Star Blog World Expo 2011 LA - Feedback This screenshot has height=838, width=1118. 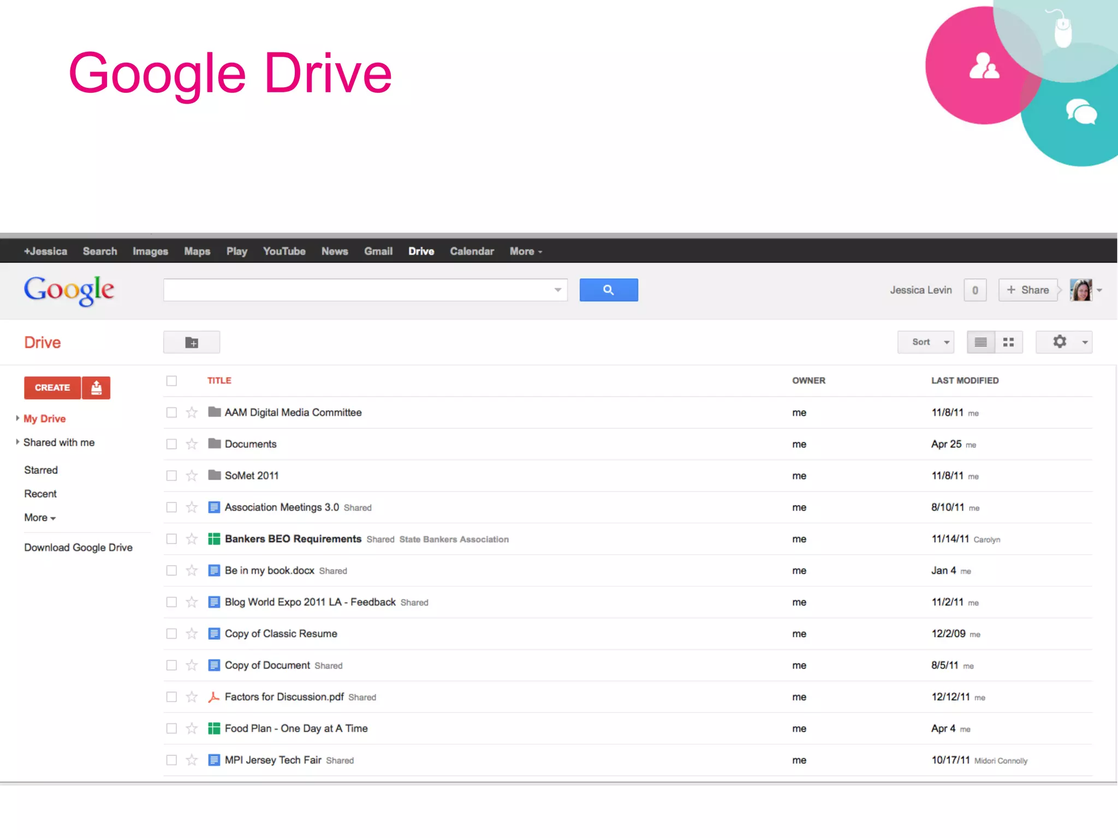coord(192,602)
